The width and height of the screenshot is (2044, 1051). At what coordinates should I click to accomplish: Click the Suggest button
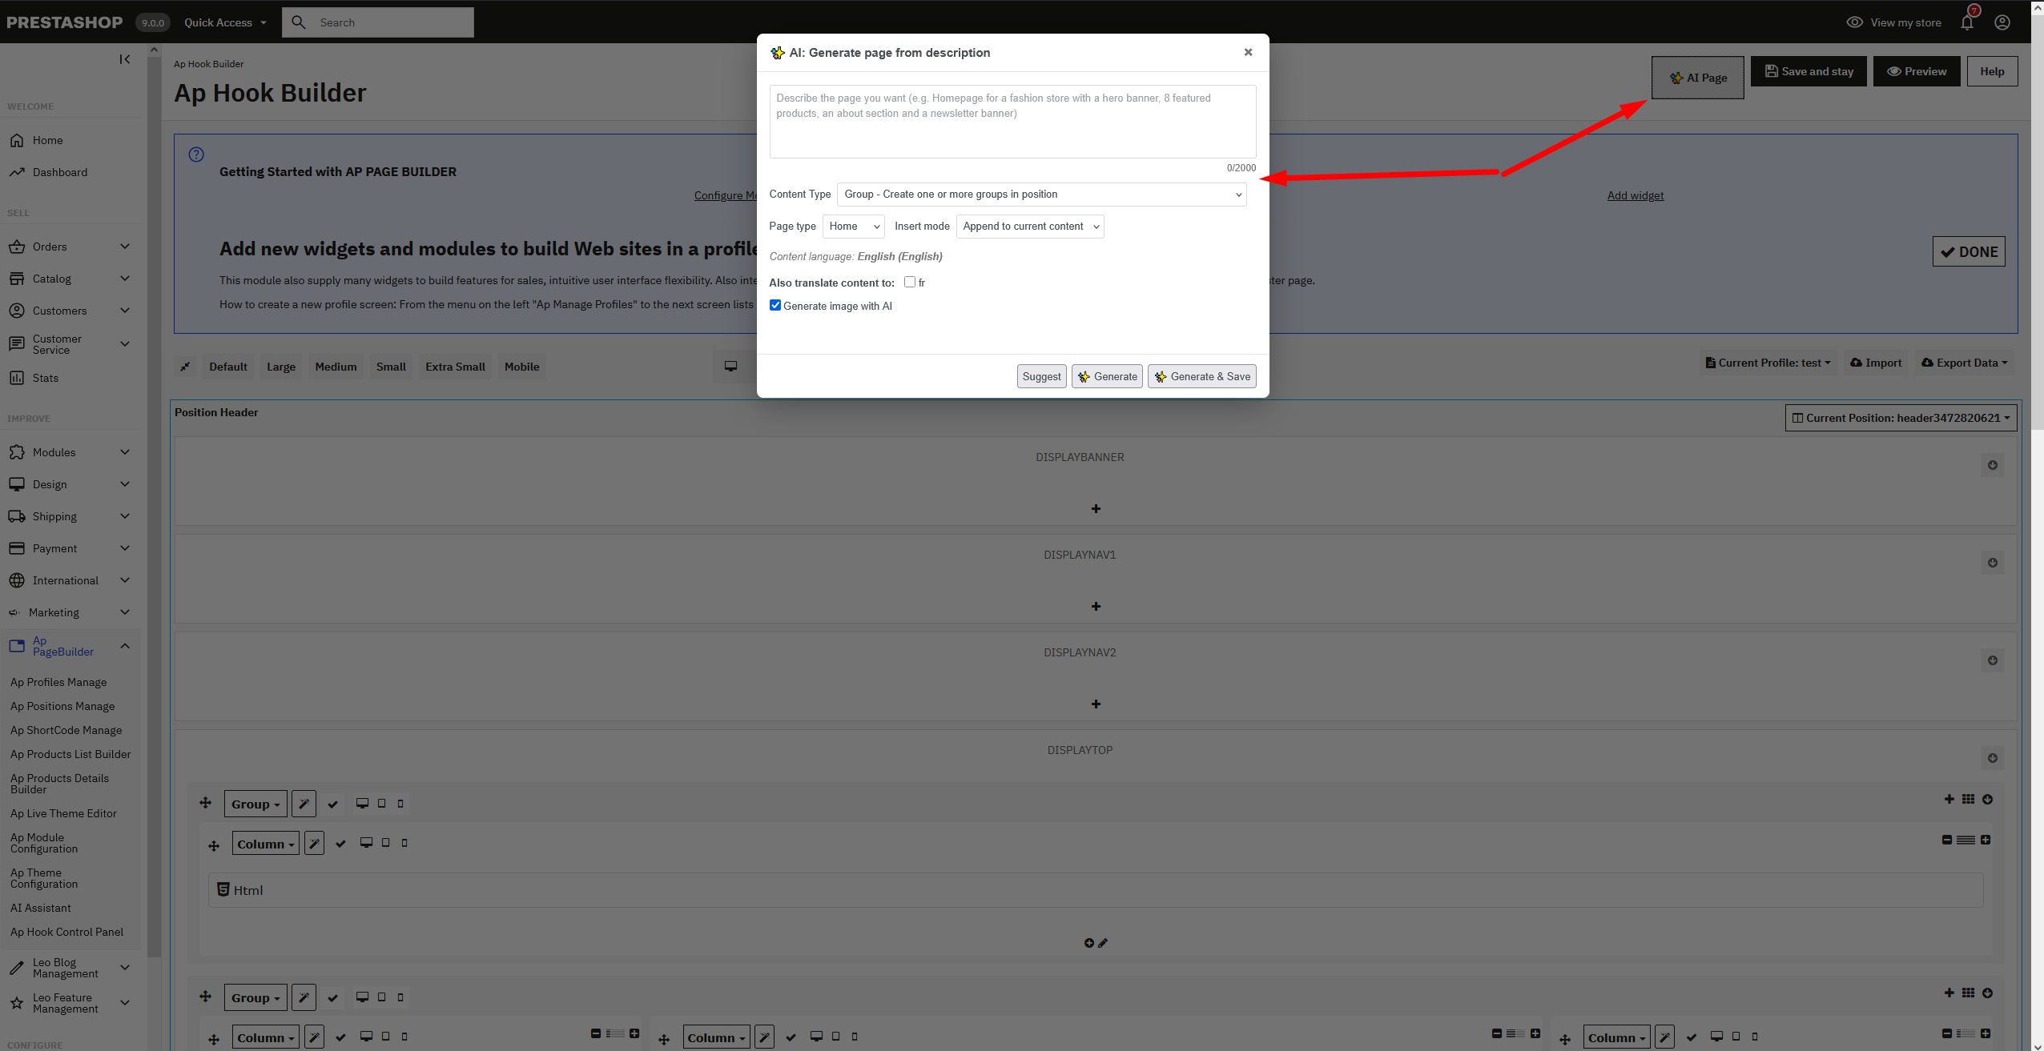click(x=1041, y=376)
